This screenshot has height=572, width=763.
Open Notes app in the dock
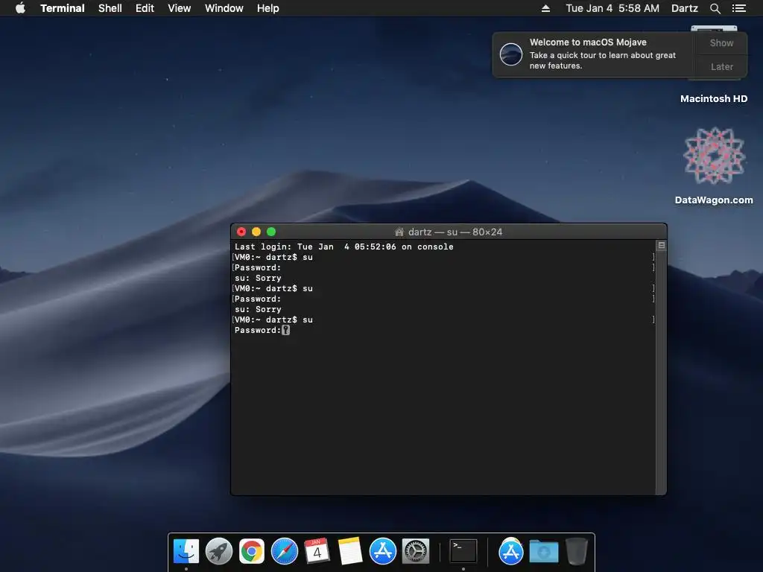350,552
